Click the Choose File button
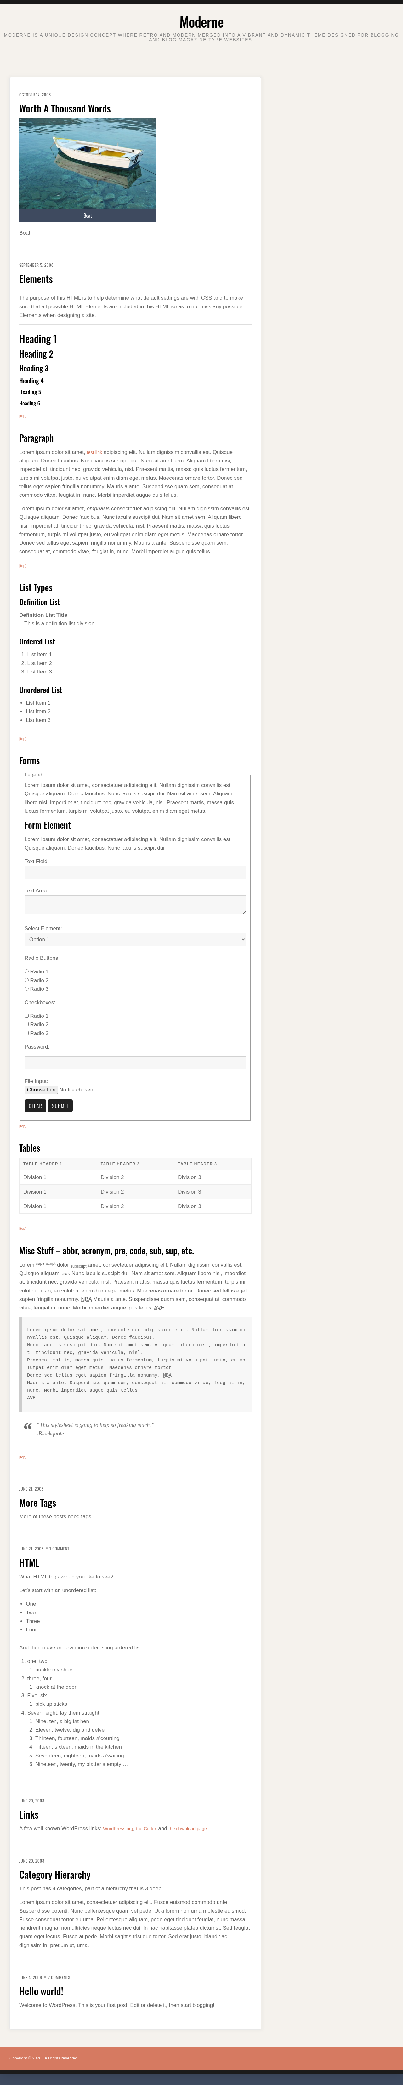403x2085 pixels. [41, 1090]
